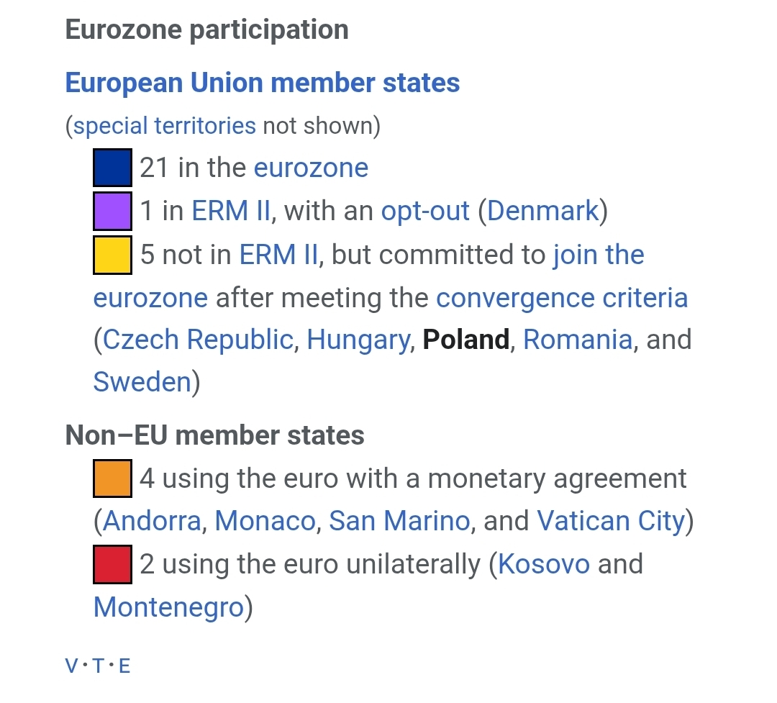Open the Hungary link
Image resolution: width=777 pixels, height=703 pixels.
pyautogui.click(x=358, y=340)
